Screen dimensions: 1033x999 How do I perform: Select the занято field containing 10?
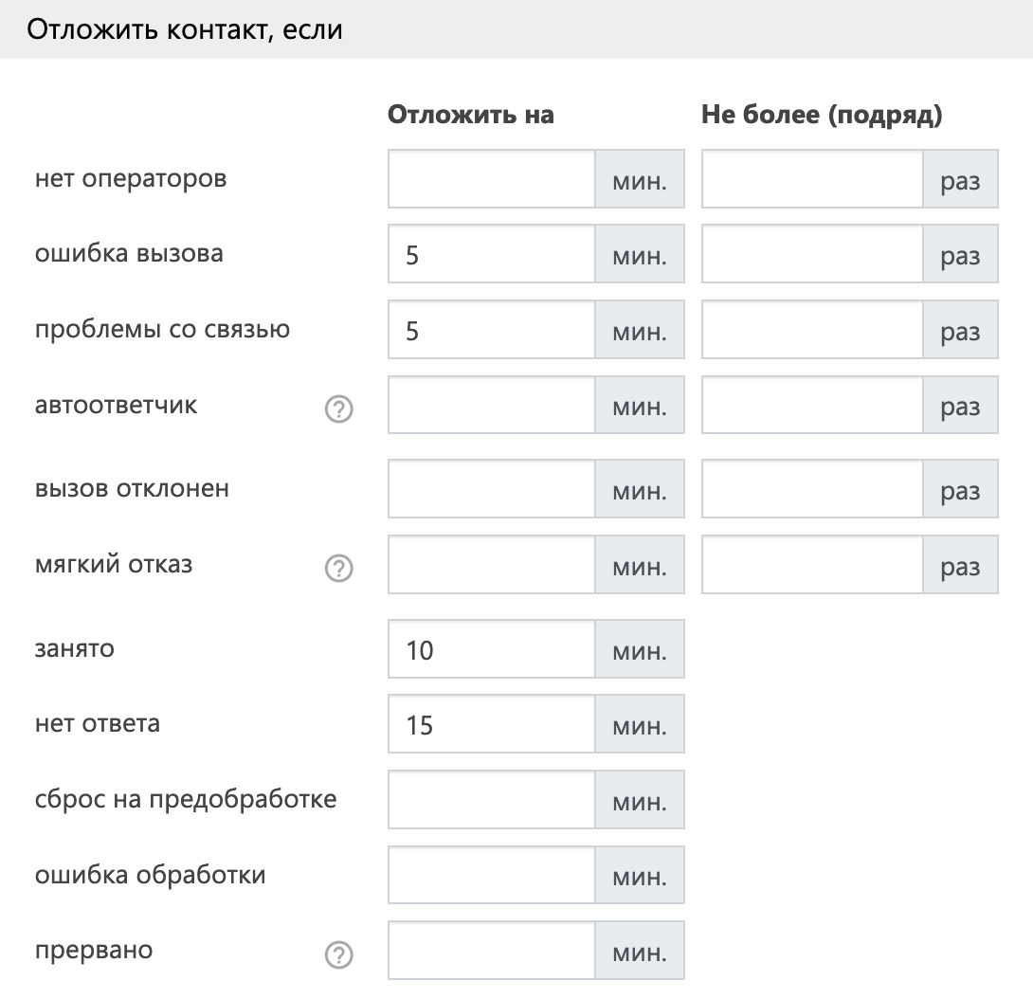[x=492, y=649]
